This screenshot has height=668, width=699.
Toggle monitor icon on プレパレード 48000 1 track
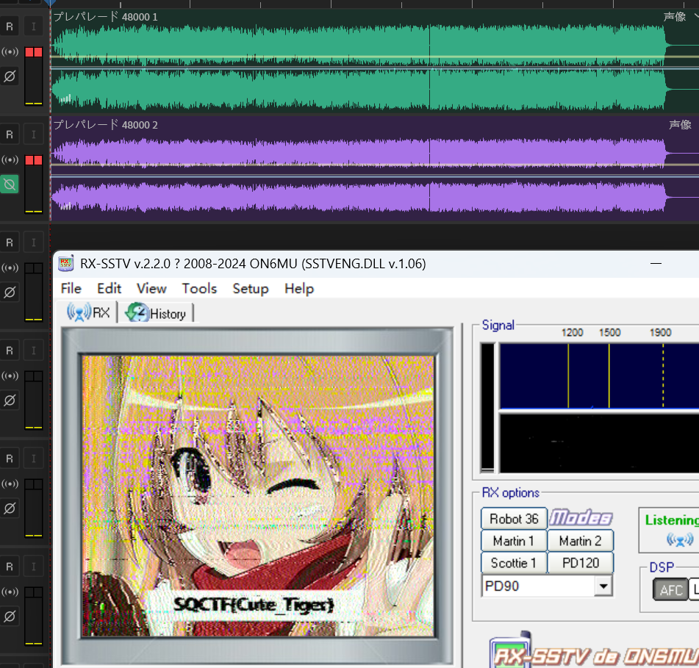point(10,51)
